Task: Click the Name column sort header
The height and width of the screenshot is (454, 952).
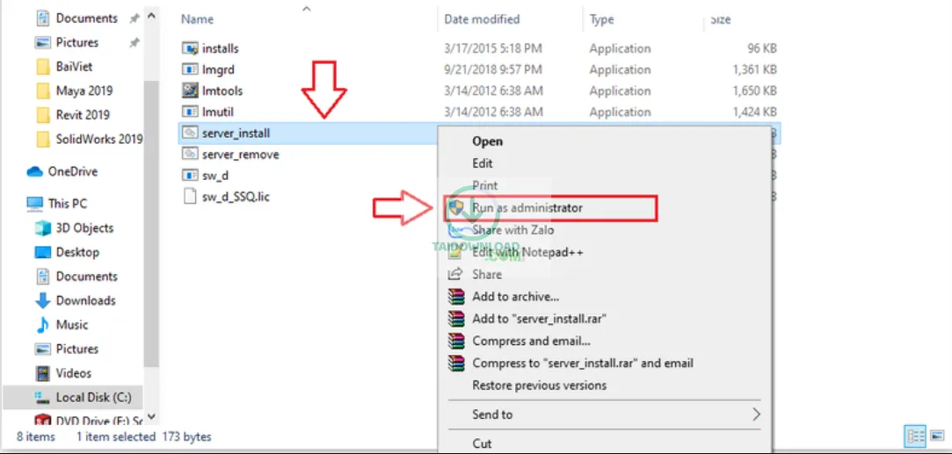Action: tap(198, 18)
